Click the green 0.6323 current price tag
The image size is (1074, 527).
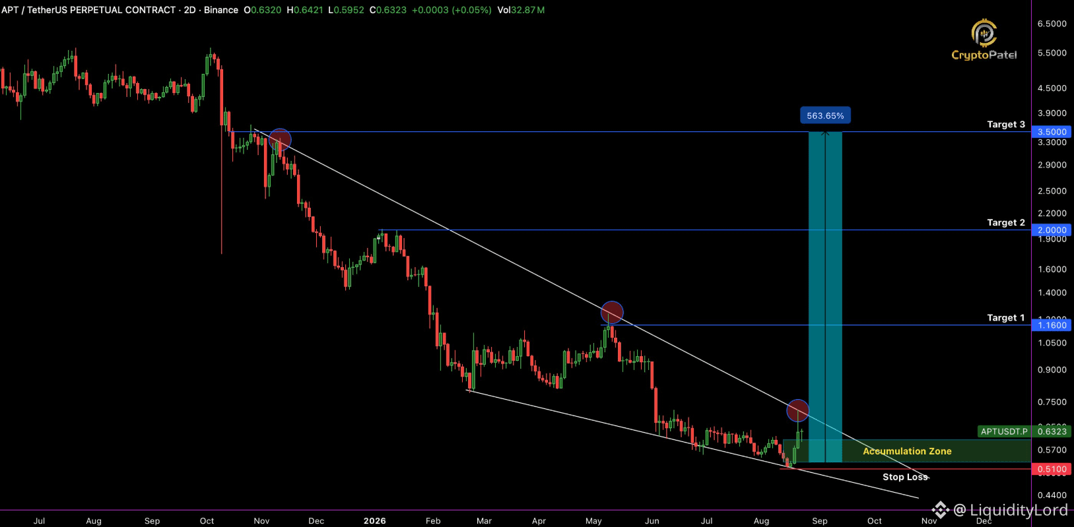tap(1052, 431)
